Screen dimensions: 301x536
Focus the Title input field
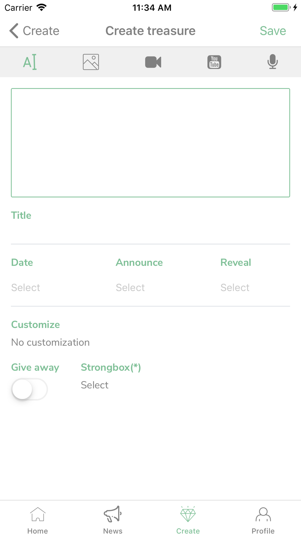[x=150, y=232]
